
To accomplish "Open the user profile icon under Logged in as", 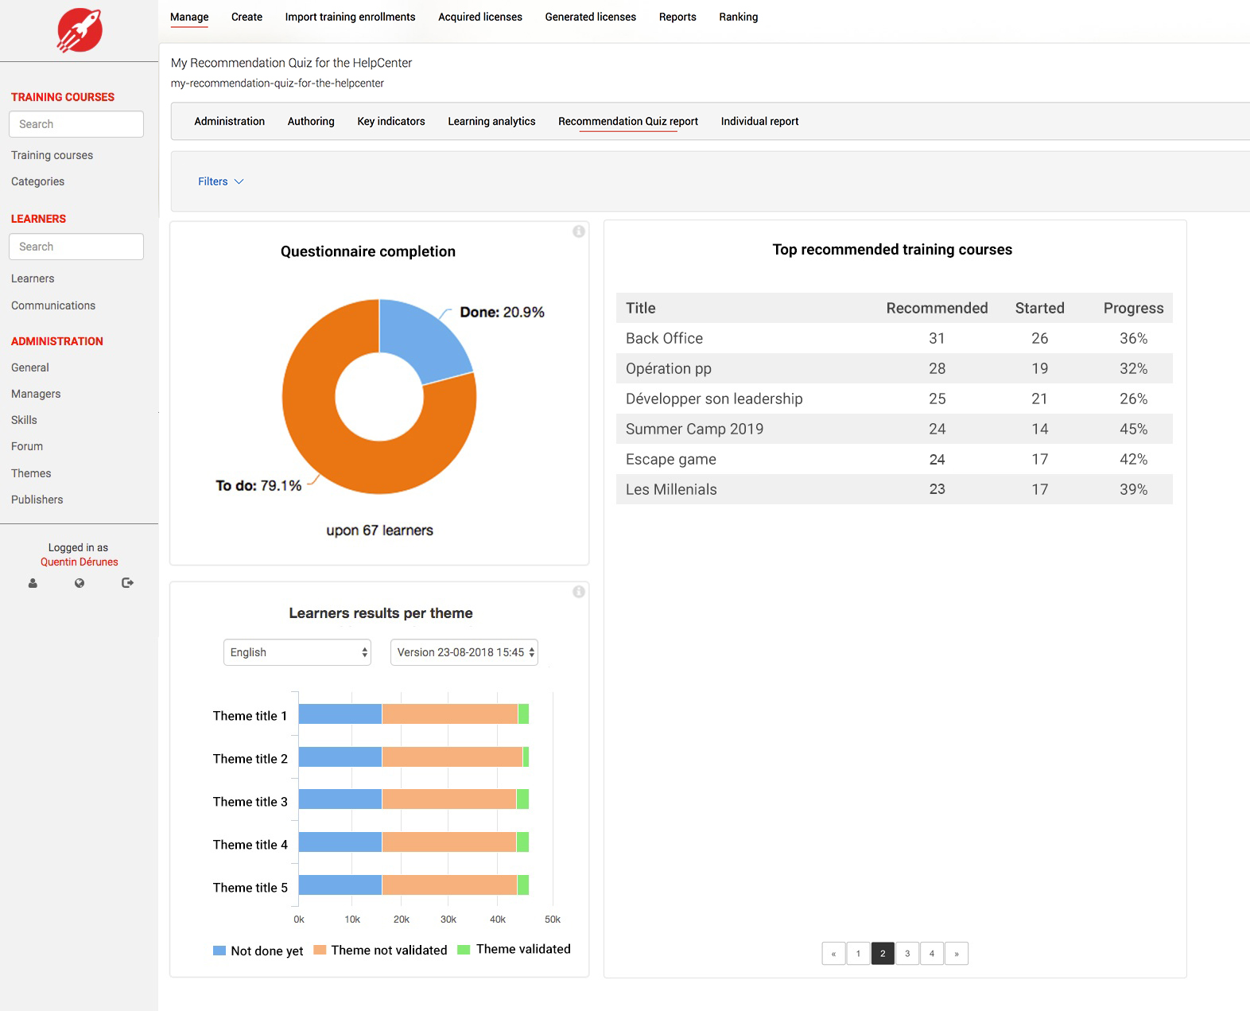I will click(x=33, y=583).
